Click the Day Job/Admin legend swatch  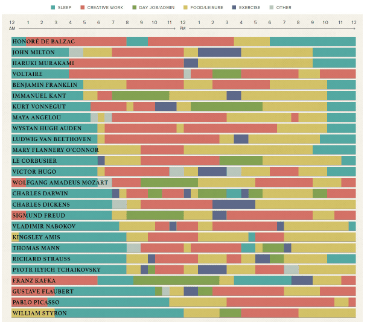point(134,8)
